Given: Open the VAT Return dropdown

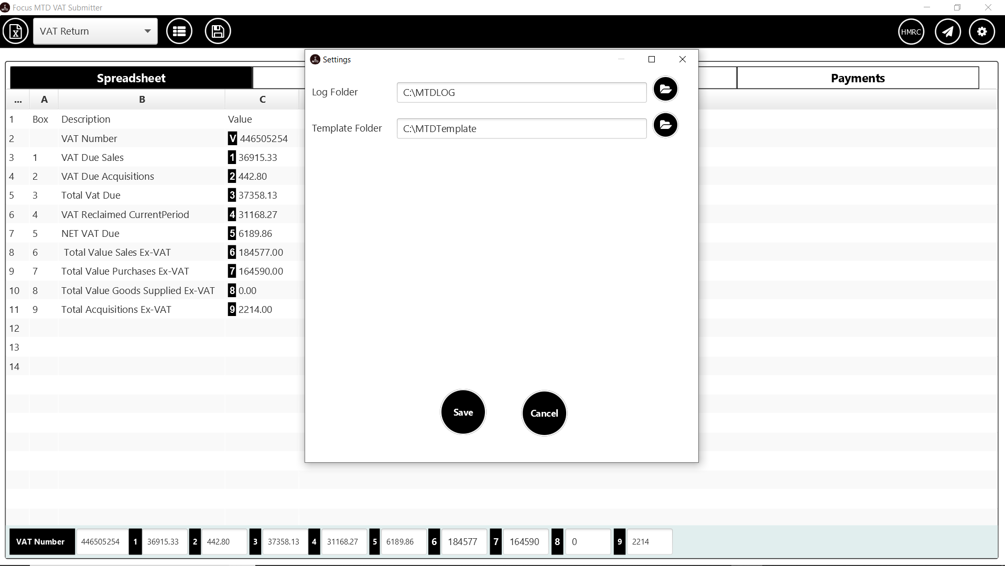Looking at the screenshot, I should (x=95, y=31).
